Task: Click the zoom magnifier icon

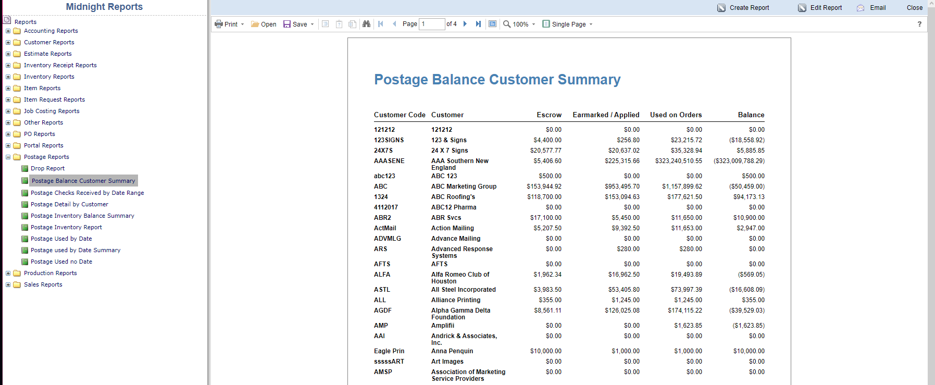Action: (x=507, y=24)
